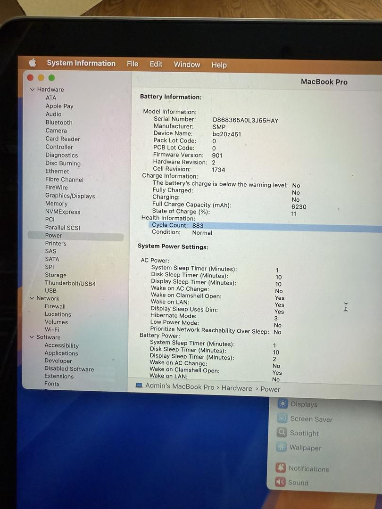Select Printers in the sidebar
382x509 pixels.
pyautogui.click(x=56, y=244)
